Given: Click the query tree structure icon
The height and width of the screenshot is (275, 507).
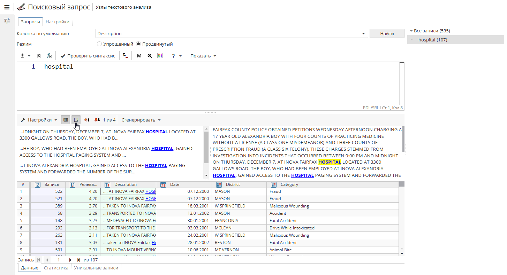Looking at the screenshot, I should tap(126, 56).
